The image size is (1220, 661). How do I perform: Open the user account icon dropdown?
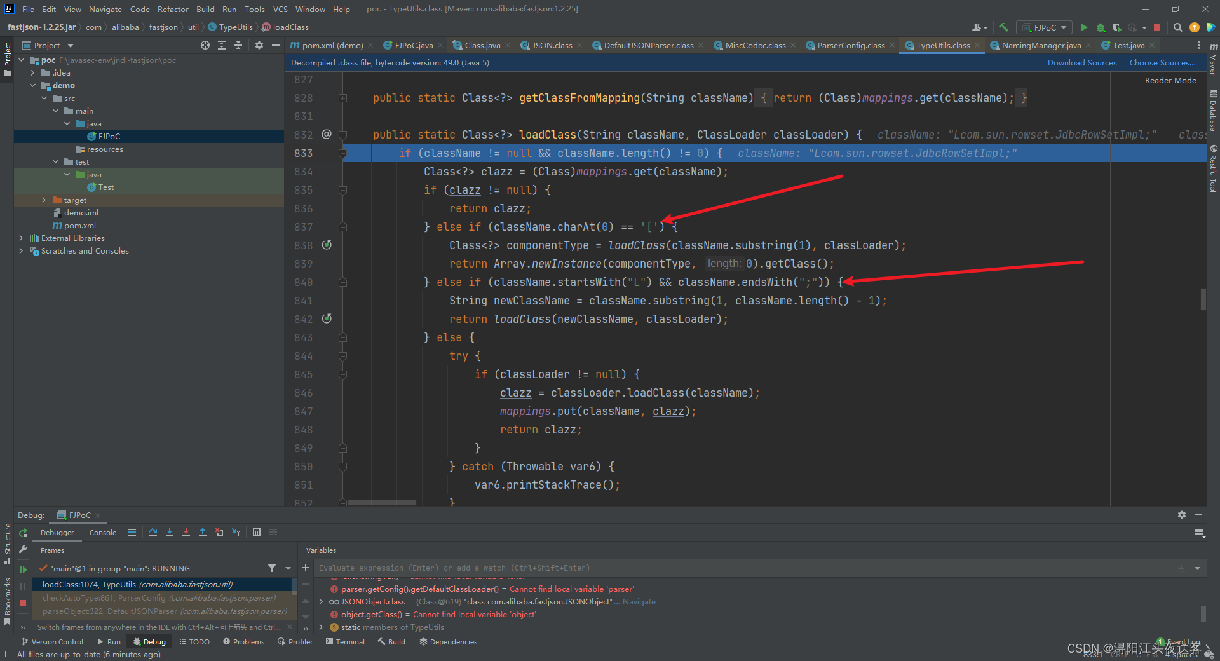(980, 27)
